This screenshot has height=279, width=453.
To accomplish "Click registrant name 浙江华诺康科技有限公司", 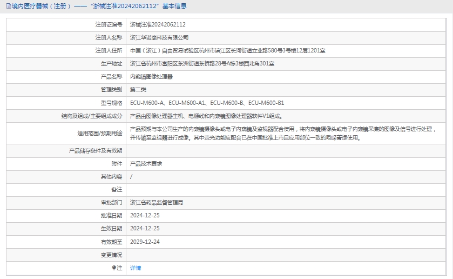I will pos(159,37).
